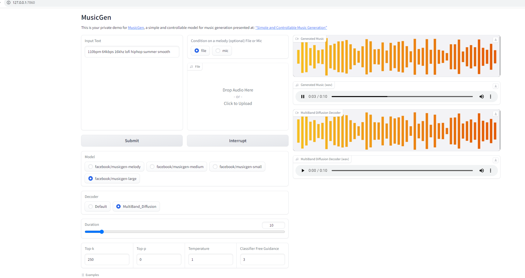Image resolution: width=525 pixels, height=278 pixels.
Task: Download the MultiBand Diffusion Decoder video
Action: point(496,114)
